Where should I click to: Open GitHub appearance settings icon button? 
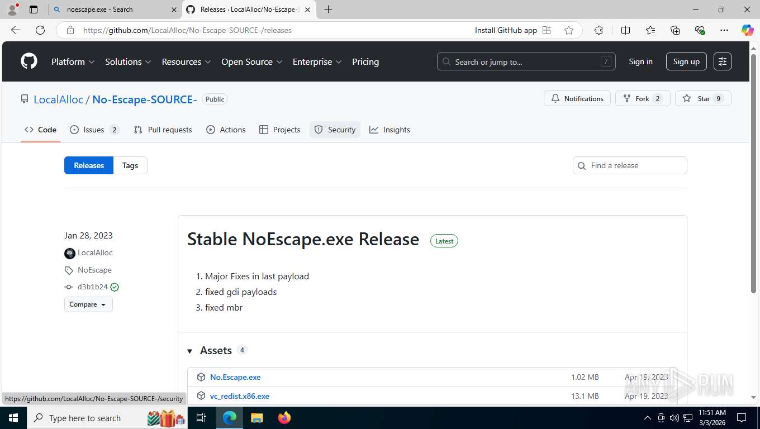coord(723,61)
